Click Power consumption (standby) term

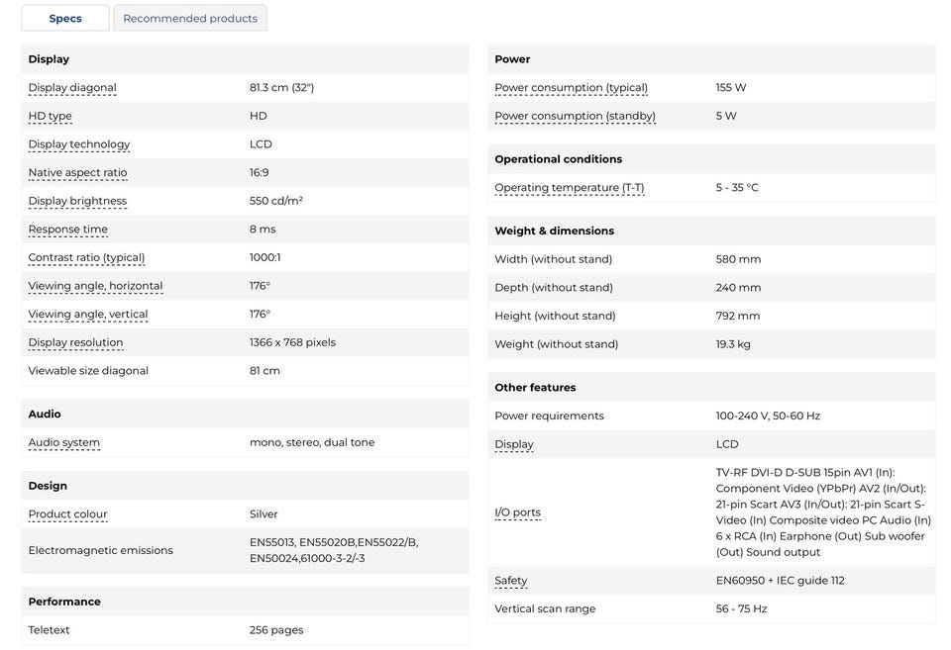pos(575,116)
